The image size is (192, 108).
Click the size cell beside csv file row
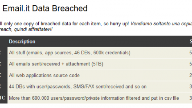pos(190,98)
